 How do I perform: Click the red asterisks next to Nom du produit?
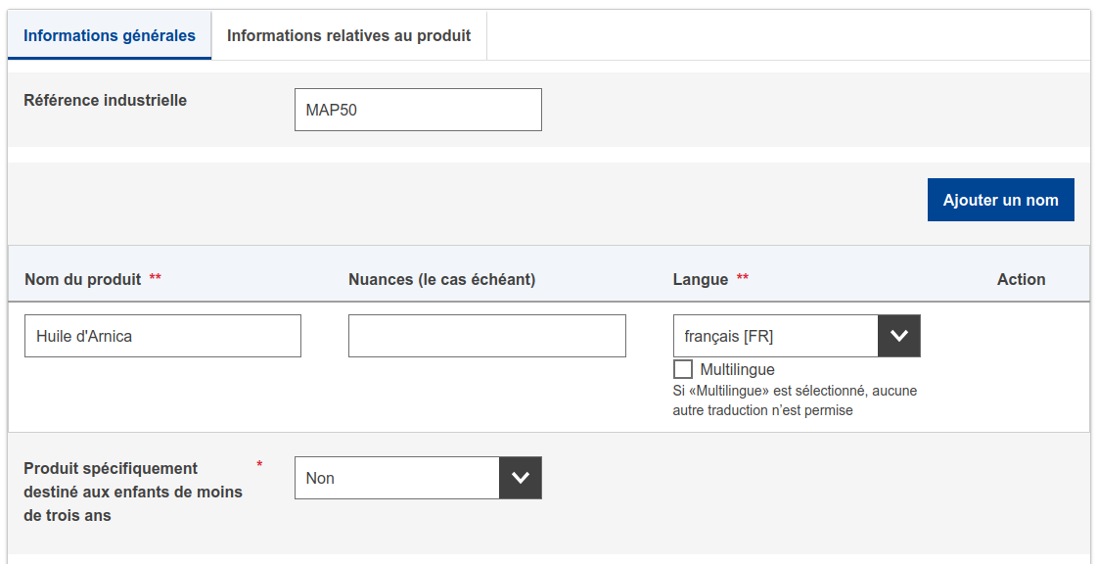156,278
